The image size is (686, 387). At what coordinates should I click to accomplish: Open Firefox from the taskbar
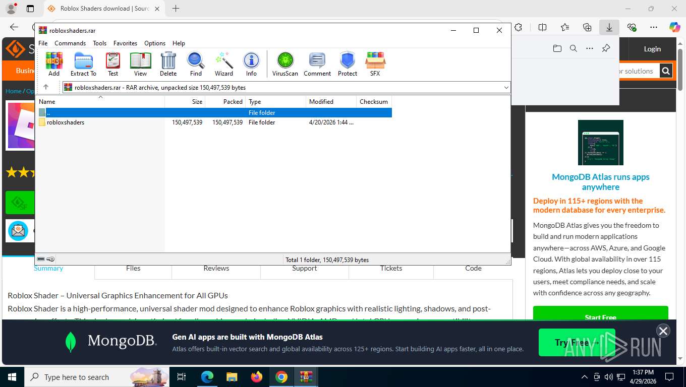pyautogui.click(x=257, y=377)
